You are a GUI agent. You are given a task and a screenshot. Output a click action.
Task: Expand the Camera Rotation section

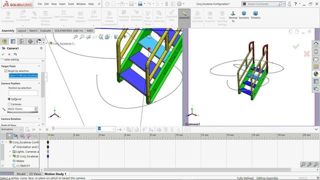tap(39, 119)
